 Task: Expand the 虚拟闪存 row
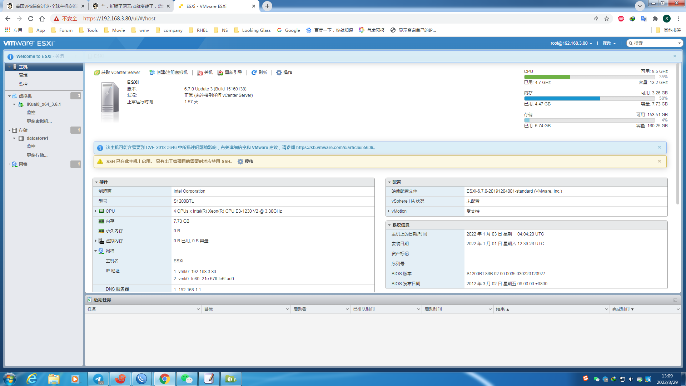coord(96,241)
